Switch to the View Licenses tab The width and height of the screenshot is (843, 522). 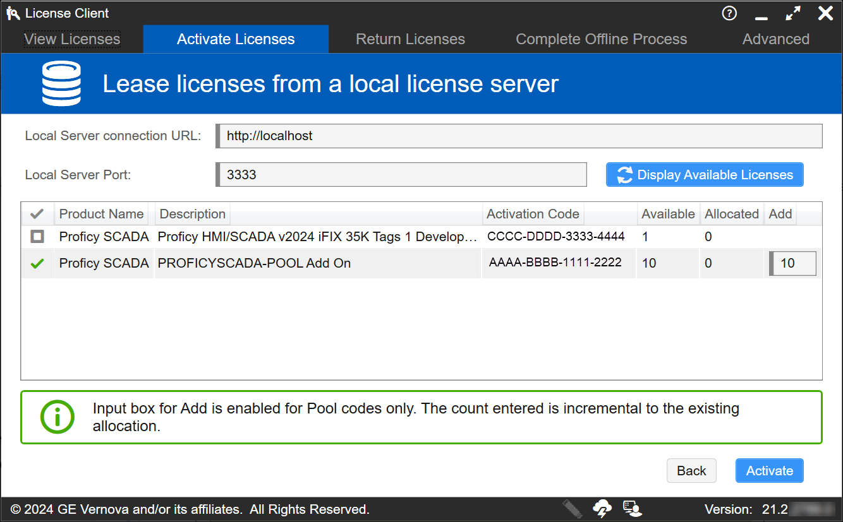pyautogui.click(x=72, y=39)
